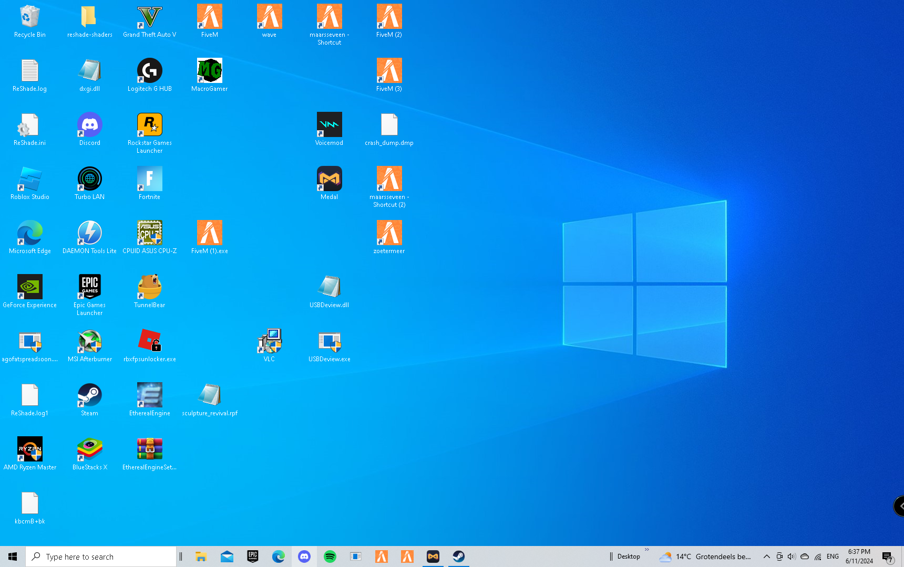Click the volume icon in system tray
The height and width of the screenshot is (567, 904).
click(x=792, y=556)
